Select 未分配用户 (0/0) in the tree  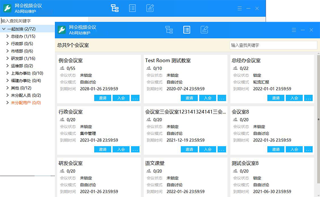point(26,103)
